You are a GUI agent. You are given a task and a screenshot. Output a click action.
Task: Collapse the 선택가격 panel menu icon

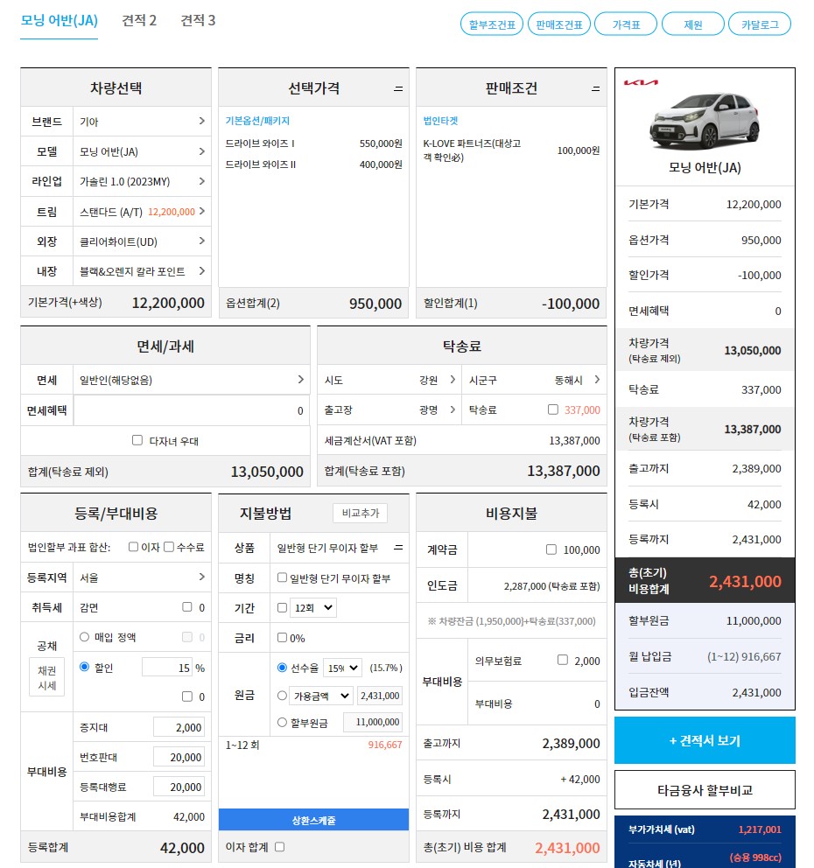398,88
